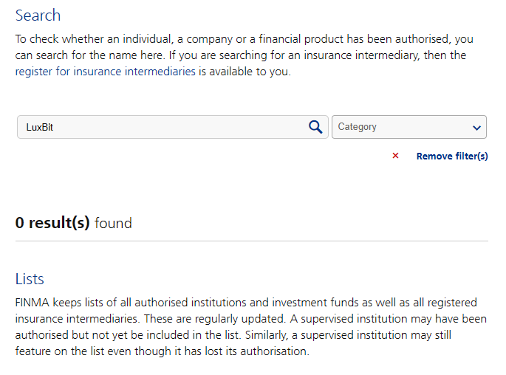The width and height of the screenshot is (506, 375).
Task: Click the word LuxBit in search box
Action: point(39,127)
